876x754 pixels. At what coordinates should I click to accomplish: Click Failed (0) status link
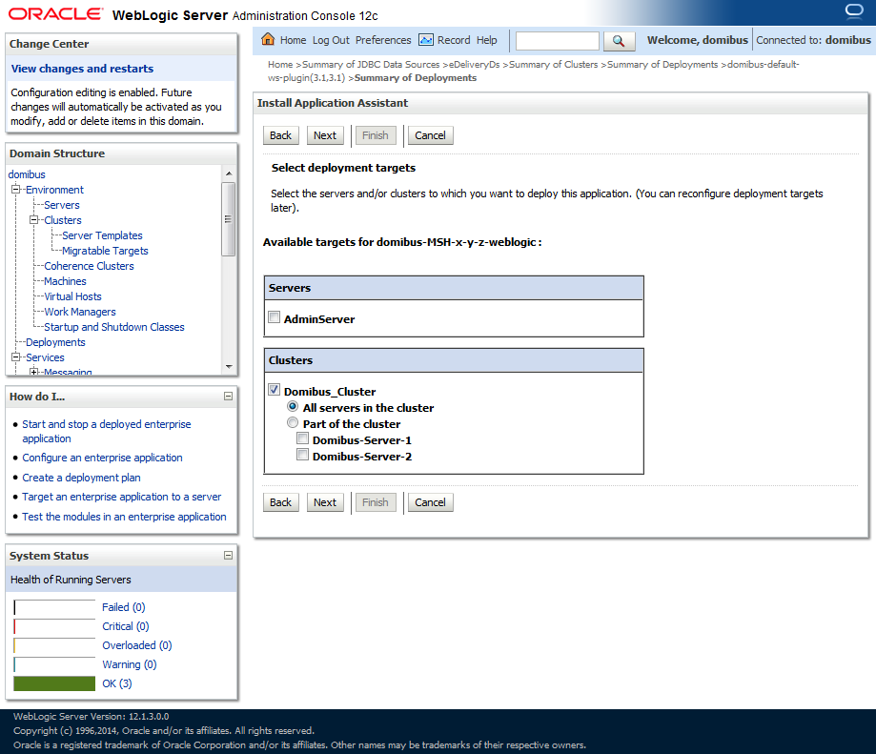(x=124, y=607)
